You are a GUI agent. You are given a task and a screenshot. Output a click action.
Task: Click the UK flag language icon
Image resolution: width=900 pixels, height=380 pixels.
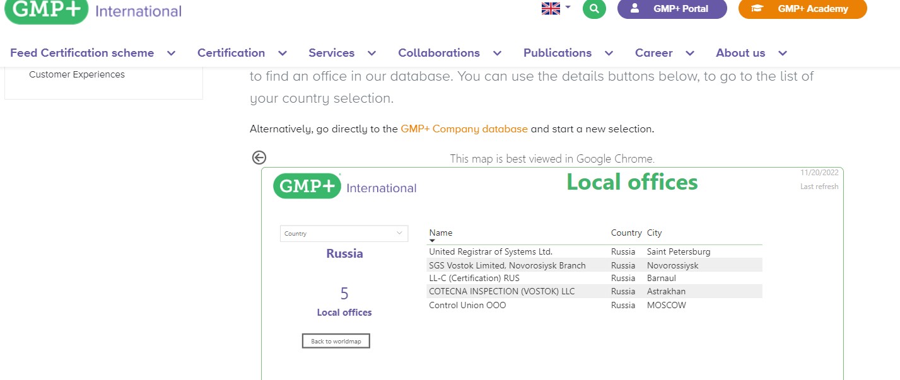click(x=551, y=8)
